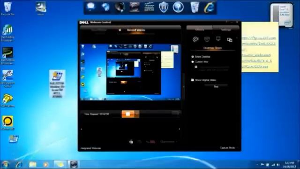The width and height of the screenshot is (300, 169).
Task: Open the shield security icon in Dell dock
Action: click(164, 7)
